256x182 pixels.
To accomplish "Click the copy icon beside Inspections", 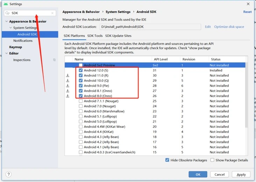I will coord(54,60).
